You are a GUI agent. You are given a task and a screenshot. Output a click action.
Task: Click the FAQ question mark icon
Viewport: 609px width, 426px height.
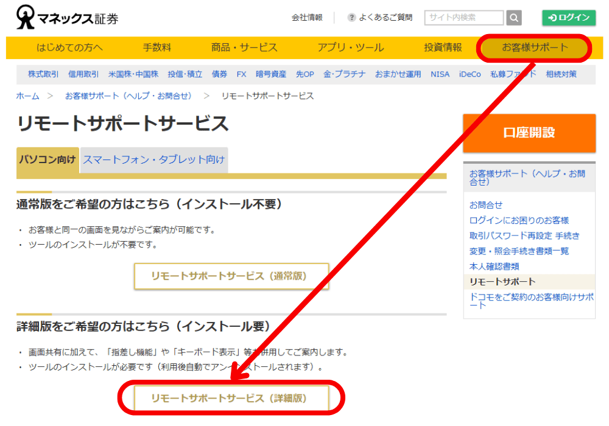pyautogui.click(x=351, y=18)
